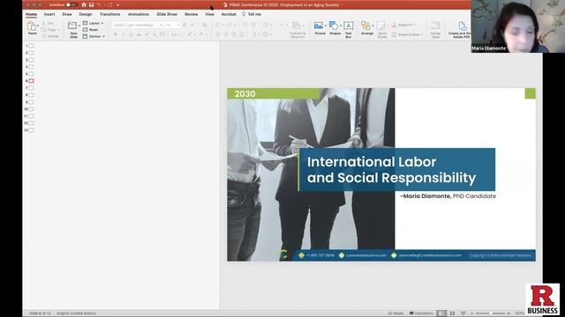Click the bullet list icon
The height and width of the screenshot is (317, 565).
point(218,26)
